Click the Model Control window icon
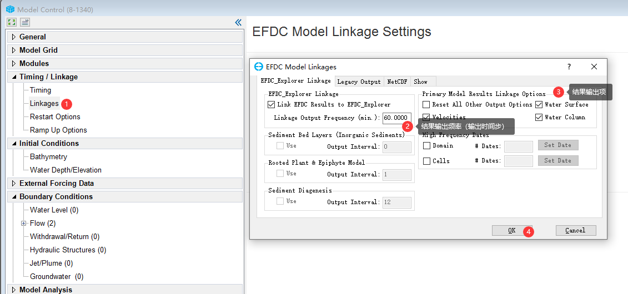The width and height of the screenshot is (628, 294). [x=10, y=9]
